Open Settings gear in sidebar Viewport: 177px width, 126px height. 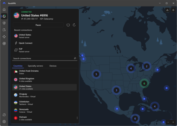4,122
